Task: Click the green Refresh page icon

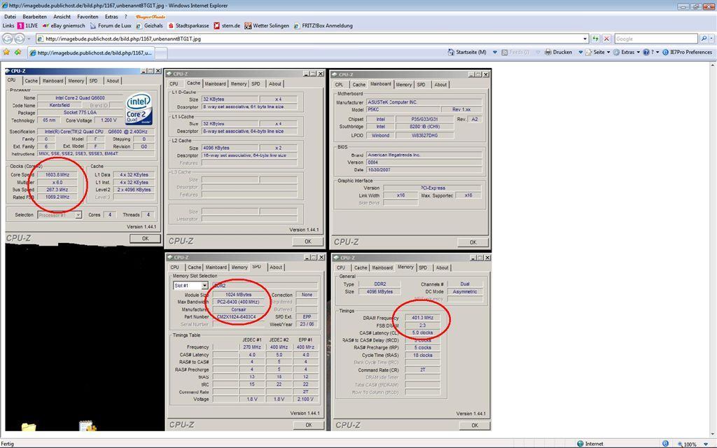Action: pyautogui.click(x=595, y=39)
